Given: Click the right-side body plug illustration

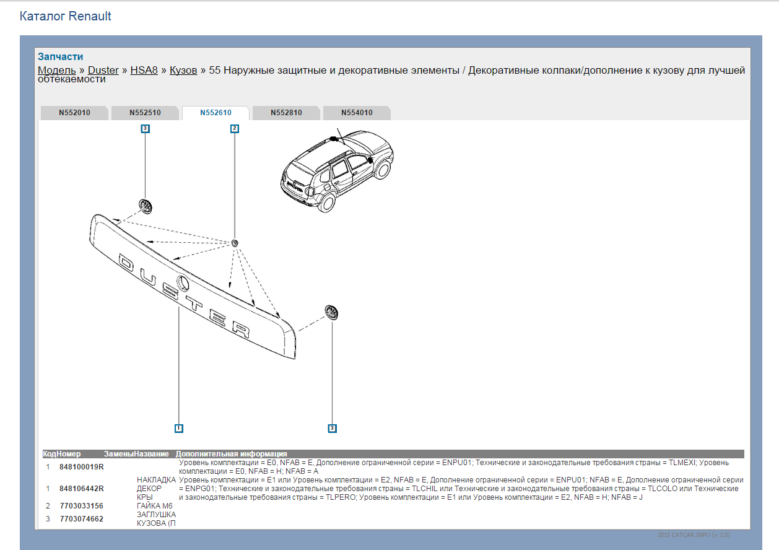Looking at the screenshot, I should pyautogui.click(x=333, y=312).
